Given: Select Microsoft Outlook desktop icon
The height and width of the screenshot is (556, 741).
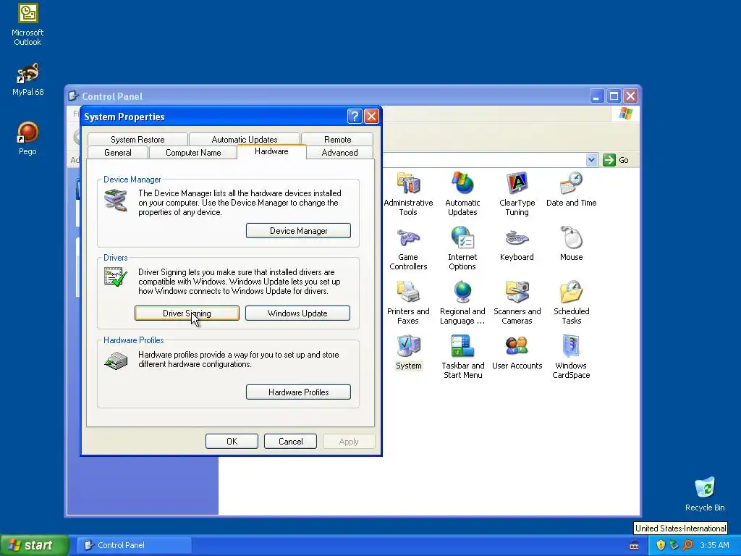Looking at the screenshot, I should pos(27,25).
